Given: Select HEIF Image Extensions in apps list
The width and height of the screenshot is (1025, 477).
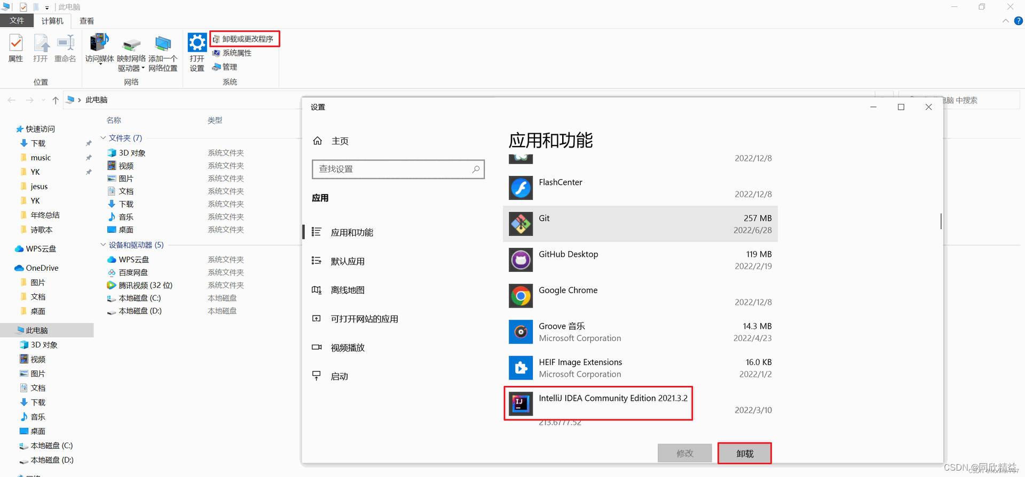Looking at the screenshot, I should point(640,368).
